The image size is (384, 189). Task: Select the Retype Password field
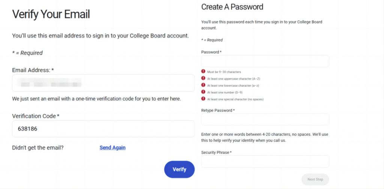coord(265,119)
